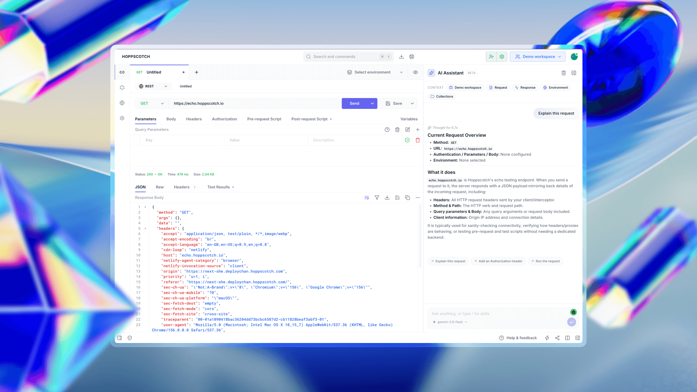
Task: Clear the AI Assistant chat with trash icon
Action: pos(564,73)
